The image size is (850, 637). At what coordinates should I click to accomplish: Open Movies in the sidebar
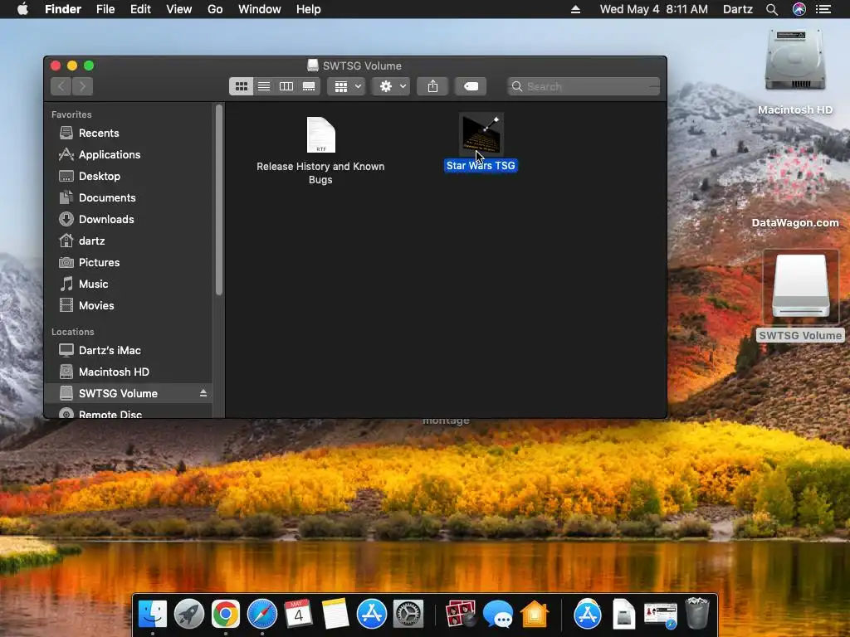point(96,305)
